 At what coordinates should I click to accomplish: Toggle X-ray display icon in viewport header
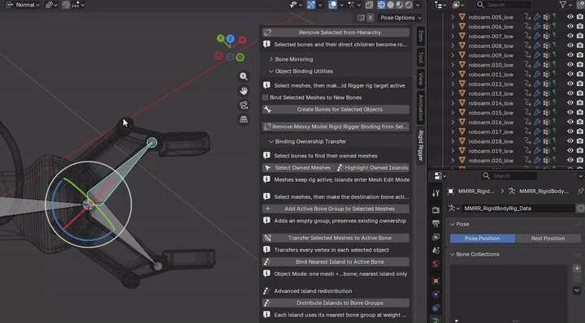(369, 5)
